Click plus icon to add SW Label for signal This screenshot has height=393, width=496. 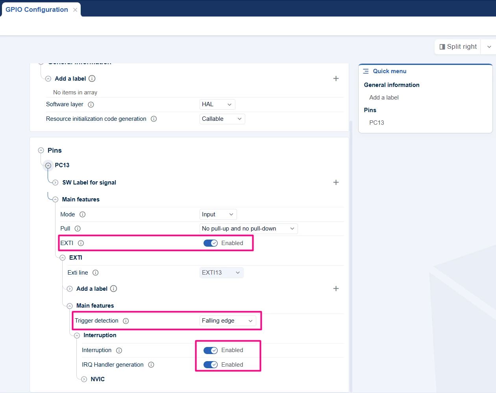(x=336, y=182)
